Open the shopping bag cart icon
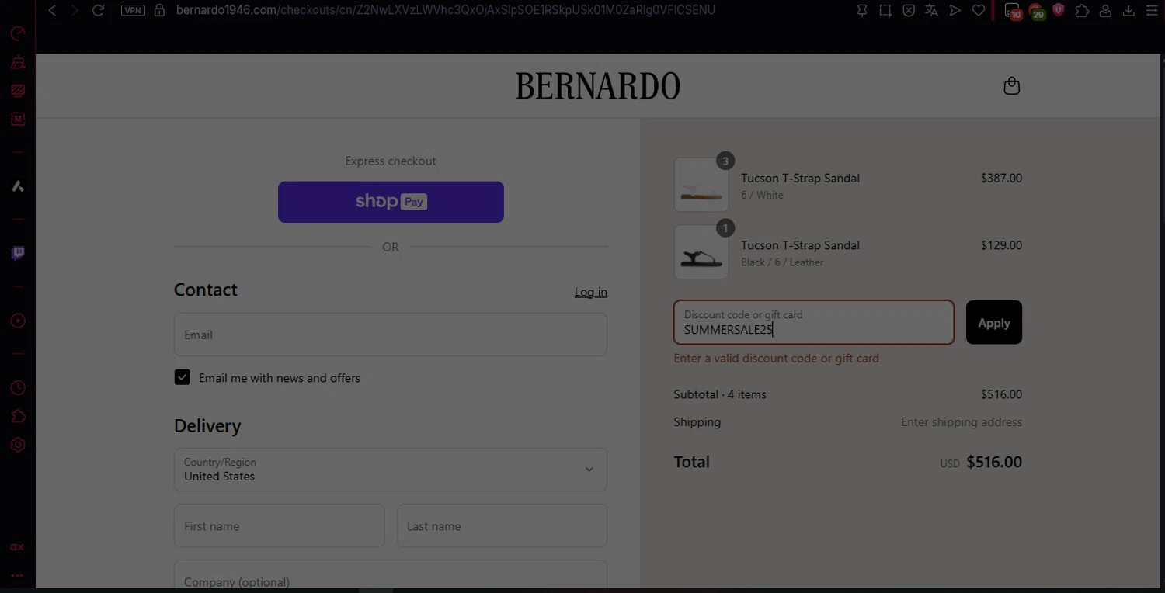 (1011, 85)
